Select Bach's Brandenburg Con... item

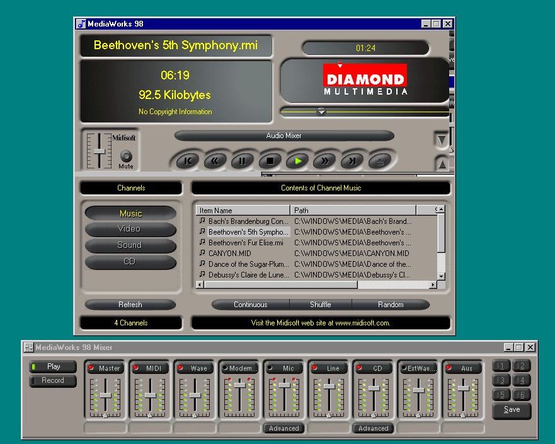coord(248,221)
